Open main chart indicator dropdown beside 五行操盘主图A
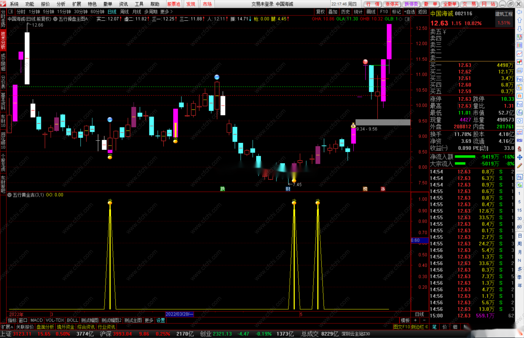Viewport: 524px width, 338px height. click(x=55, y=19)
